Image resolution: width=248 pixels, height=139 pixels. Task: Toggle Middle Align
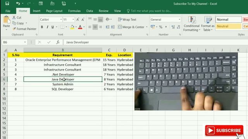pyautogui.click(x=95, y=19)
